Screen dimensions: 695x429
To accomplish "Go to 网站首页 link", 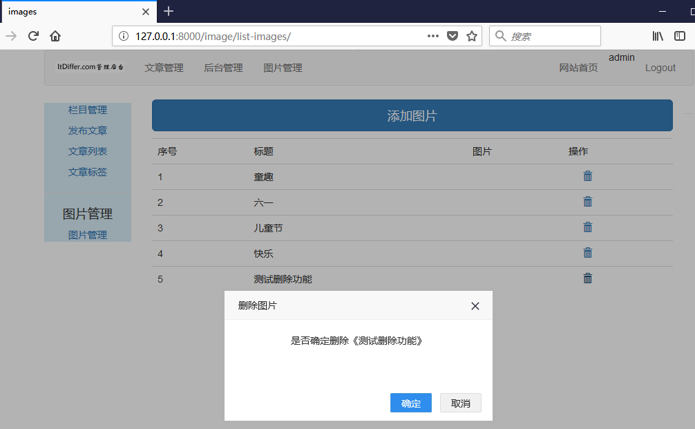I will tap(578, 68).
